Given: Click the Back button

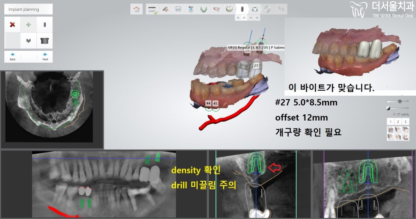Looking at the screenshot, I should click(12, 57).
